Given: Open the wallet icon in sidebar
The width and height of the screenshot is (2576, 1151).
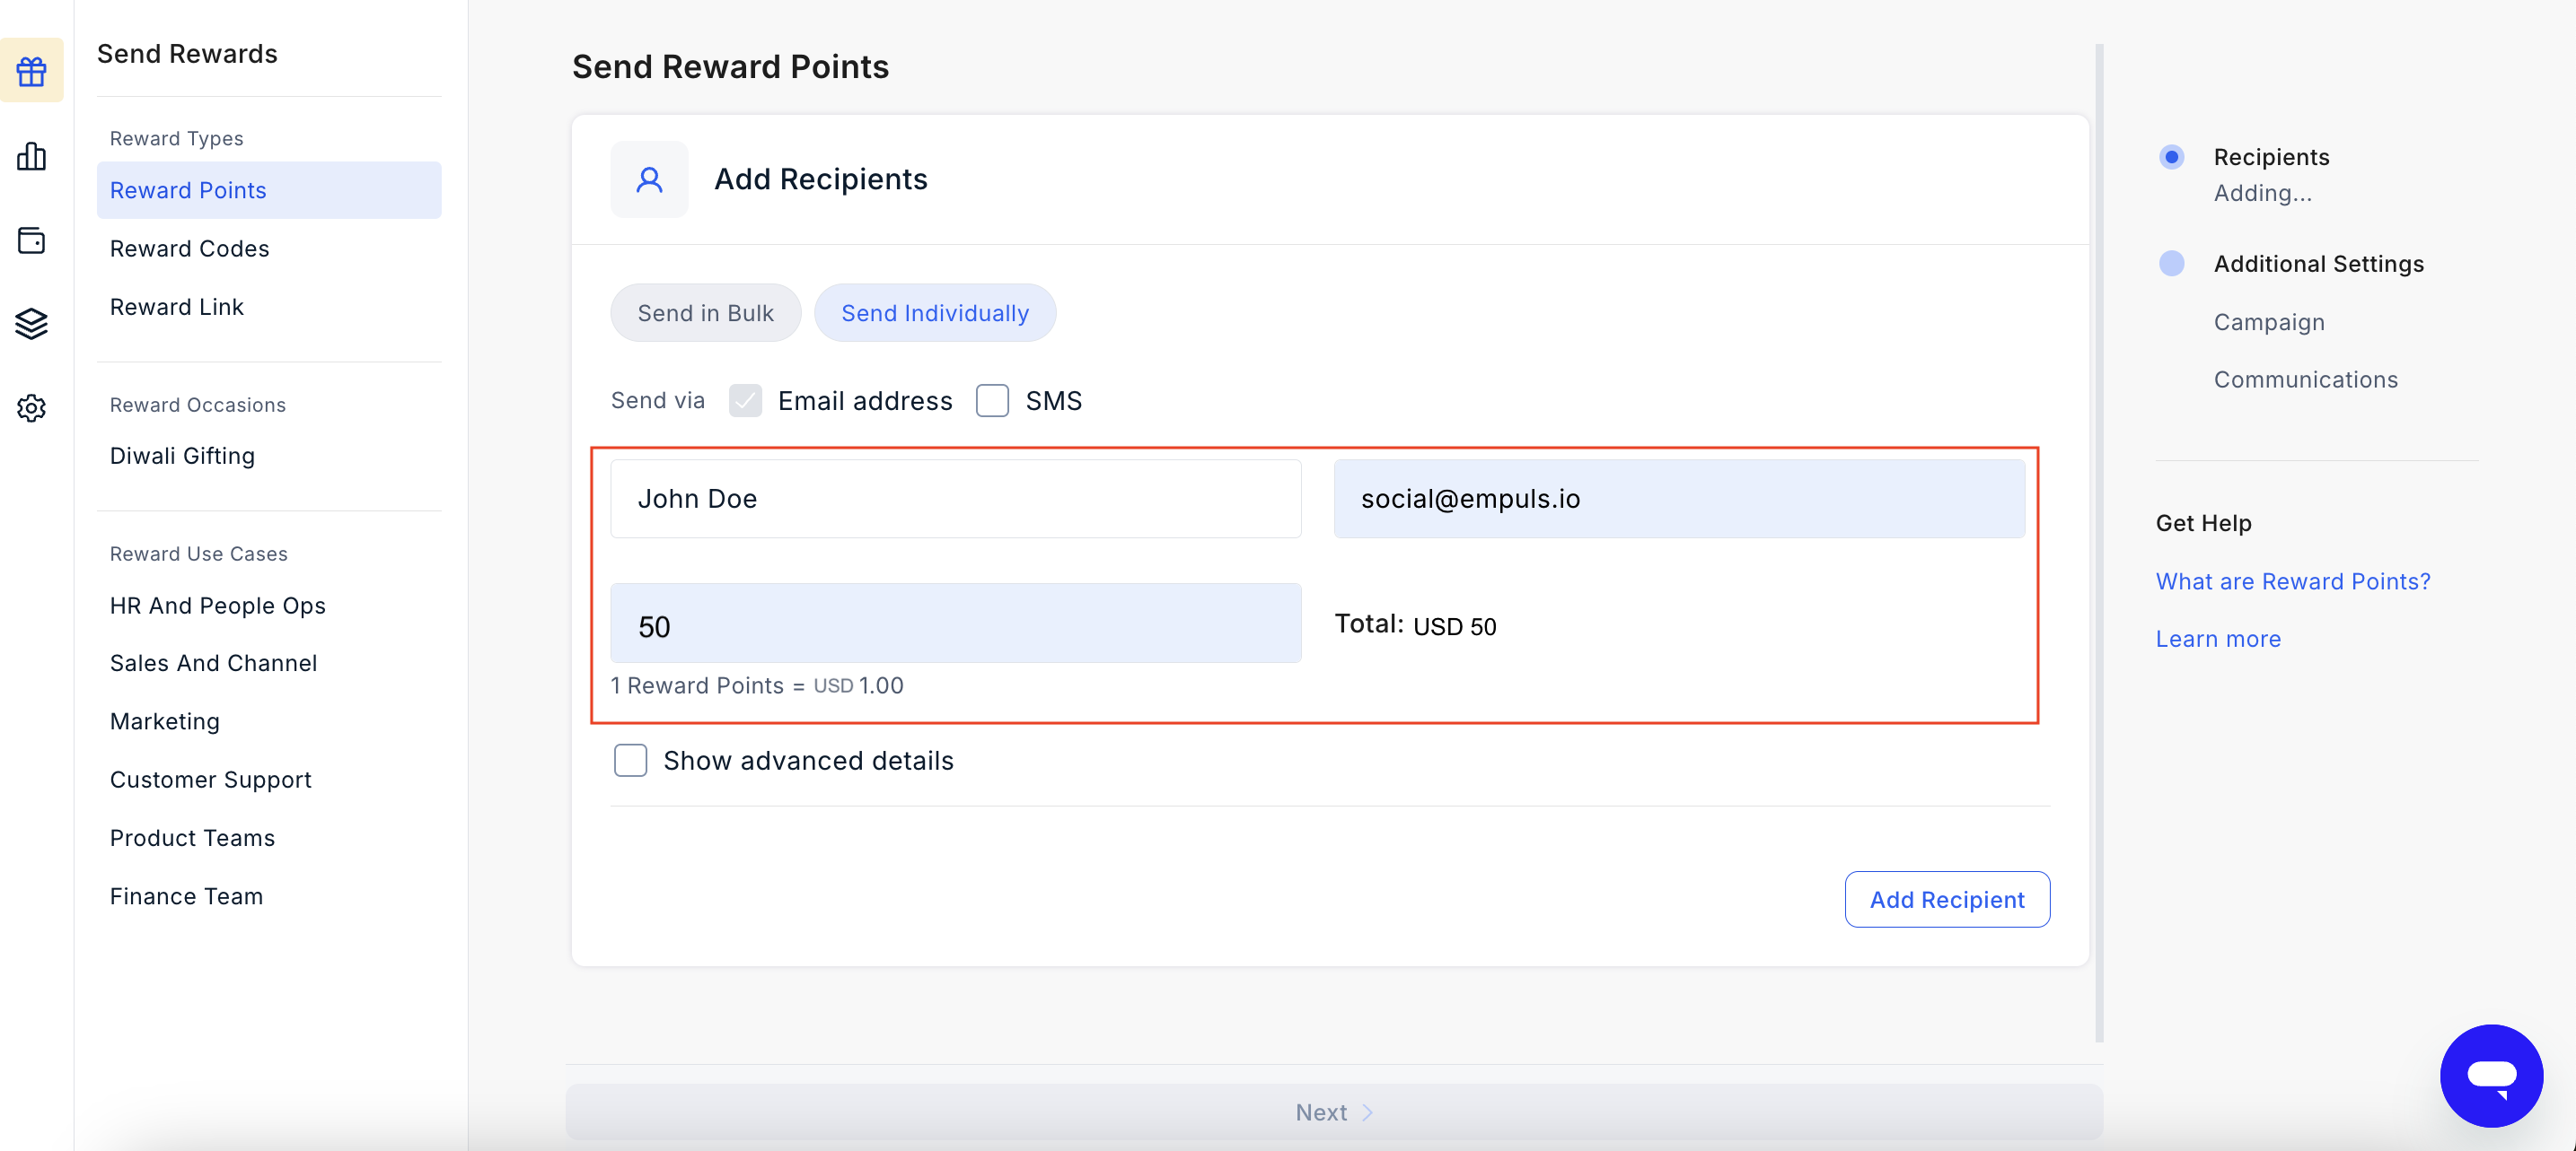Looking at the screenshot, I should pyautogui.click(x=32, y=240).
